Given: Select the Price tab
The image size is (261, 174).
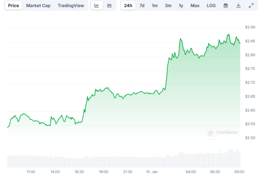Looking at the screenshot, I should point(14,6).
